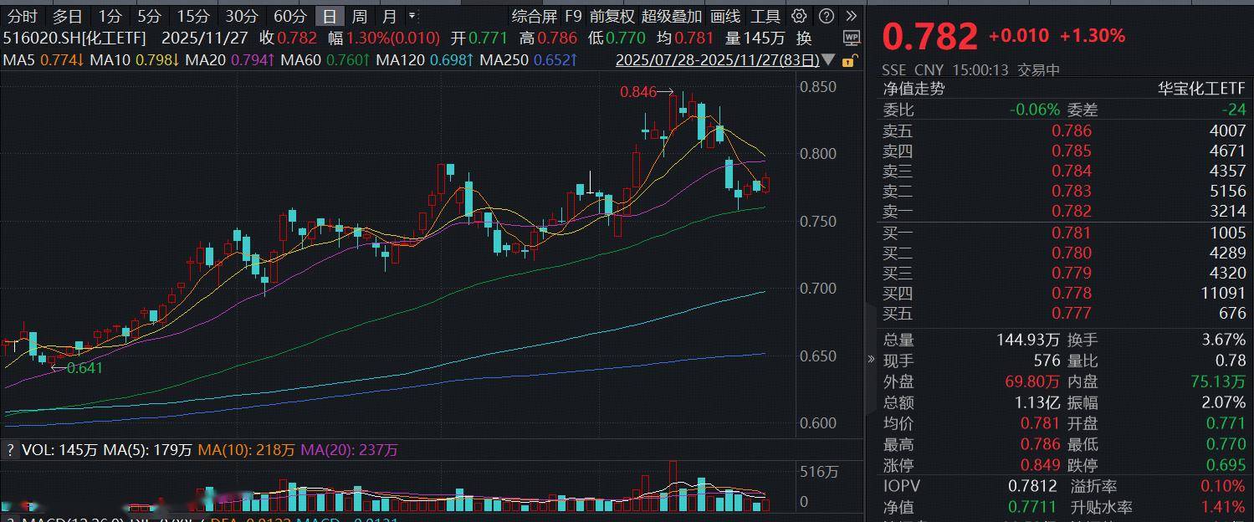
Task: Select the 60分 period tab
Action: pos(290,16)
